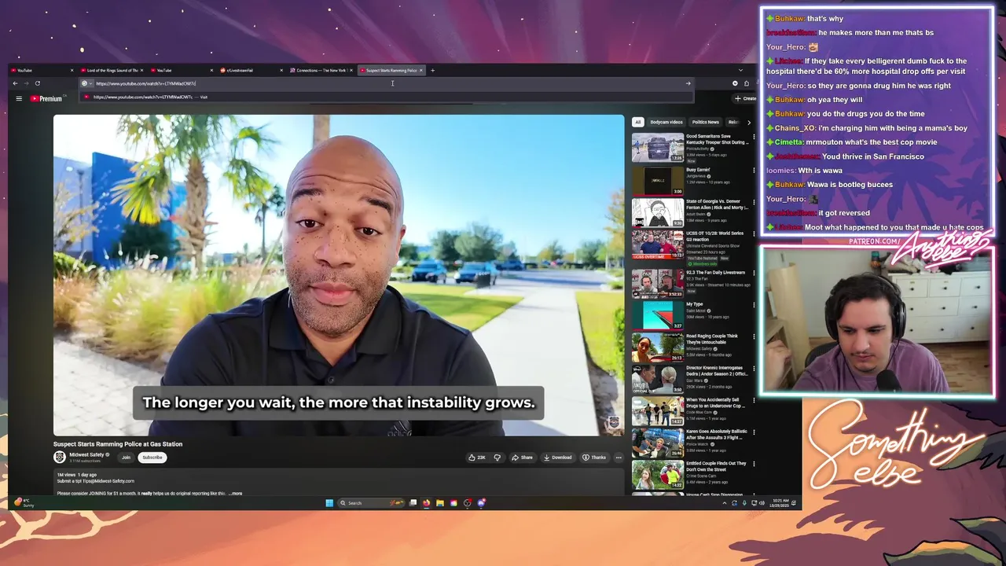Viewport: 1006px width, 566px height.
Task: Expand video description with ...more
Action: click(235, 494)
